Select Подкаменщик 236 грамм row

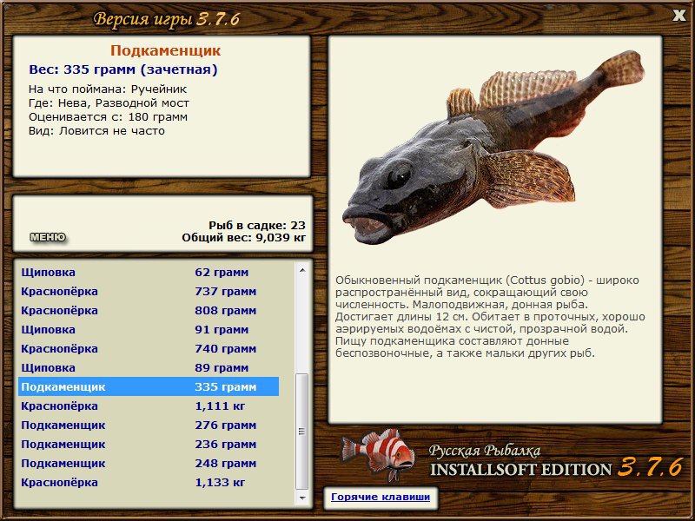(x=149, y=444)
